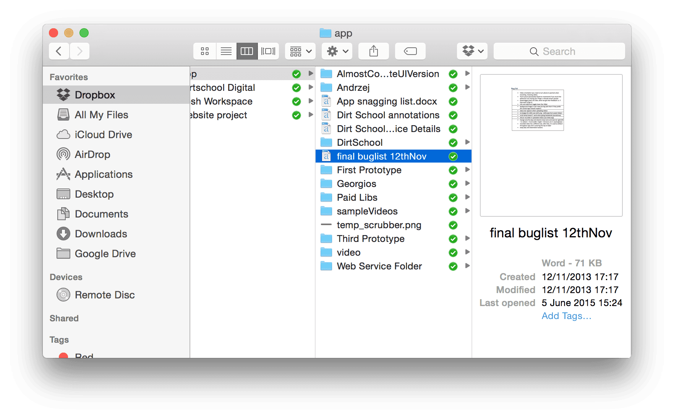Image resolution: width=674 pixels, height=419 pixels.
Task: Click the Edit Tags toolbar icon
Action: tap(410, 51)
